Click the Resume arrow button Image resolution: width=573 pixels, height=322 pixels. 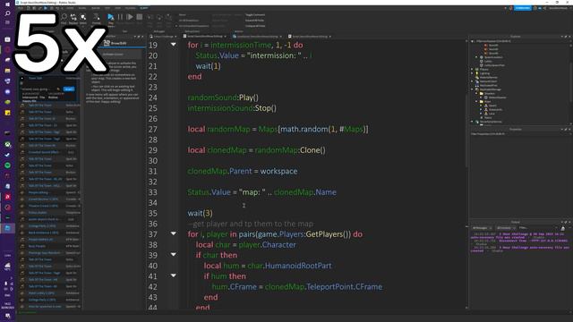click(130, 17)
